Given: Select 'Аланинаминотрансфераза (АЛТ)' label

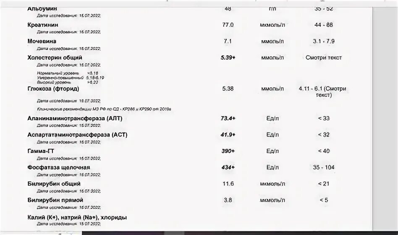Looking at the screenshot, I should coord(75,118).
